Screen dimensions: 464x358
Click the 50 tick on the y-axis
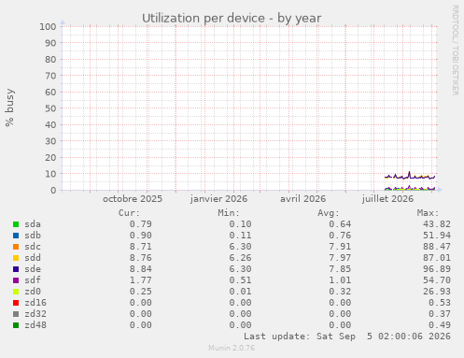[x=50, y=108]
